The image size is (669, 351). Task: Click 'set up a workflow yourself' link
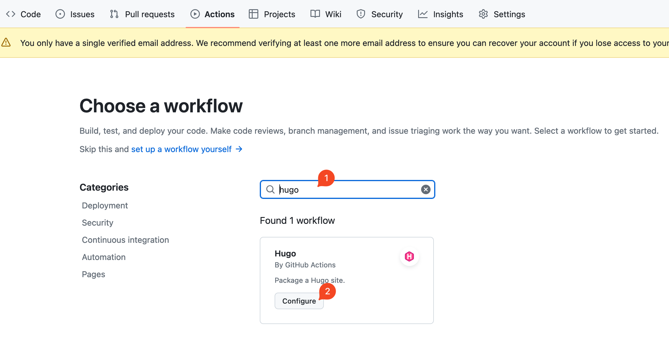coord(181,149)
